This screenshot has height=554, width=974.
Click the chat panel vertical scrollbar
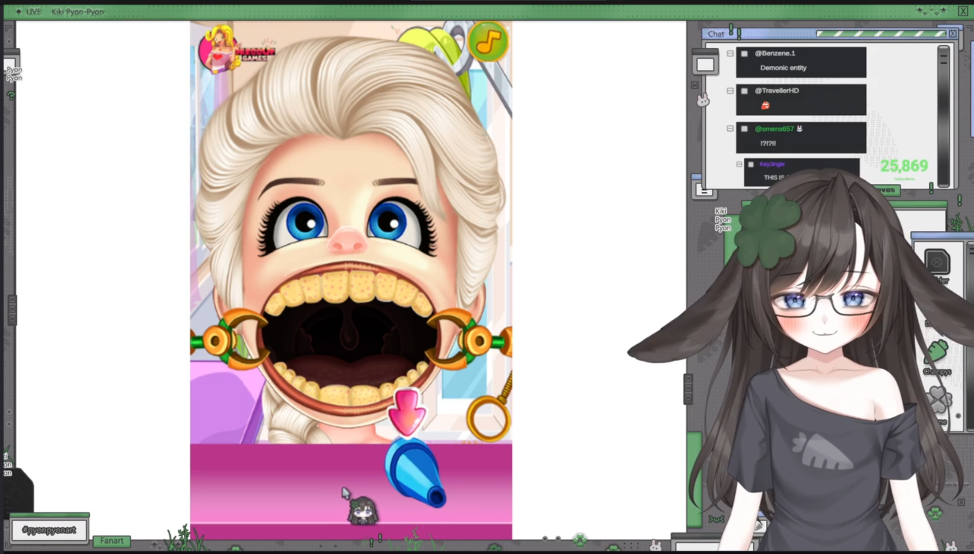pyautogui.click(x=944, y=116)
